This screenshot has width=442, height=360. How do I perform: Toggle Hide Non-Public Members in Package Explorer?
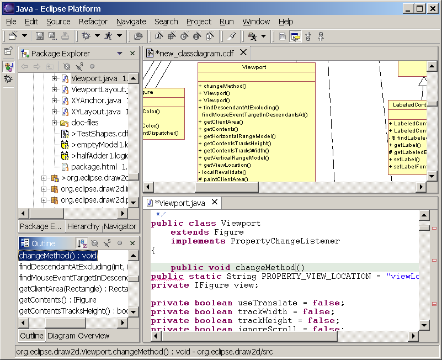(x=92, y=67)
